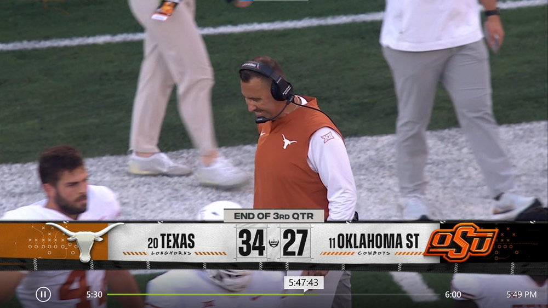548x308 pixels.
Task: Click the 11 OKLAHOMA ST team name
Action: (x=374, y=241)
